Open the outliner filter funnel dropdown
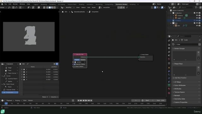The width and height of the screenshot is (202, 114). [x=197, y=8]
